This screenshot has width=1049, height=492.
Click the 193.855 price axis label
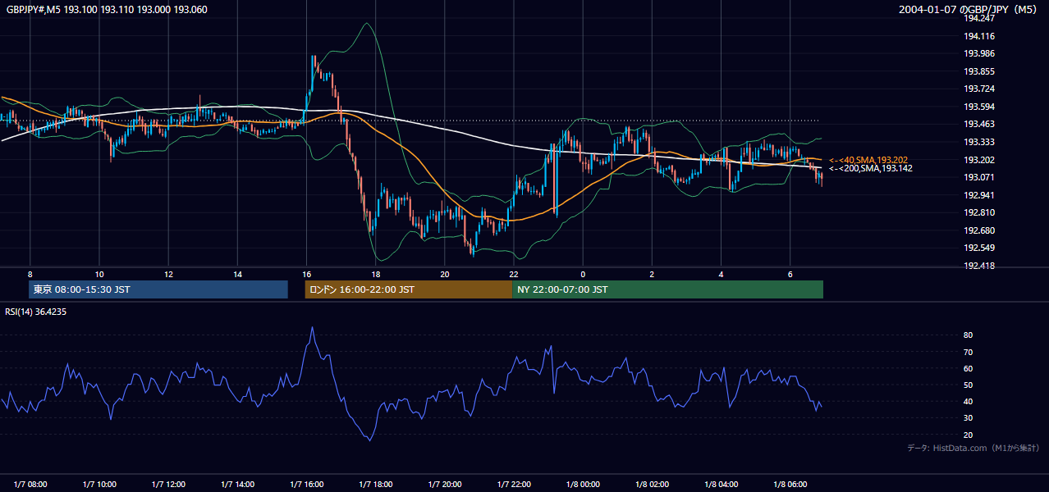click(979, 71)
